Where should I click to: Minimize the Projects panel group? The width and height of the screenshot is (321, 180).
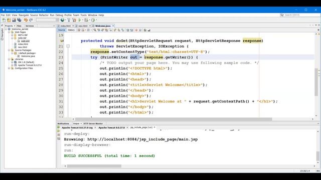click(x=54, y=26)
